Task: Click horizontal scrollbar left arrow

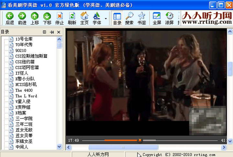Action: (x=69, y=147)
